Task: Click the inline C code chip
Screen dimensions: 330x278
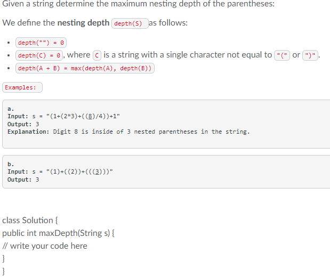Action: pyautogui.click(x=97, y=55)
